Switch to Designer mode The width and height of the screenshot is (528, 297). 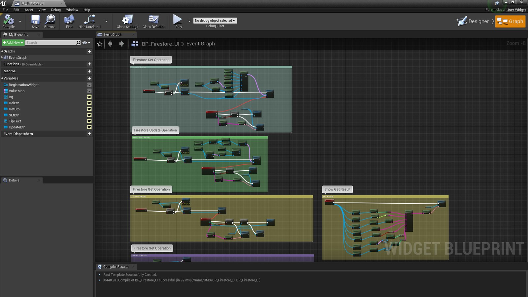coord(473,21)
